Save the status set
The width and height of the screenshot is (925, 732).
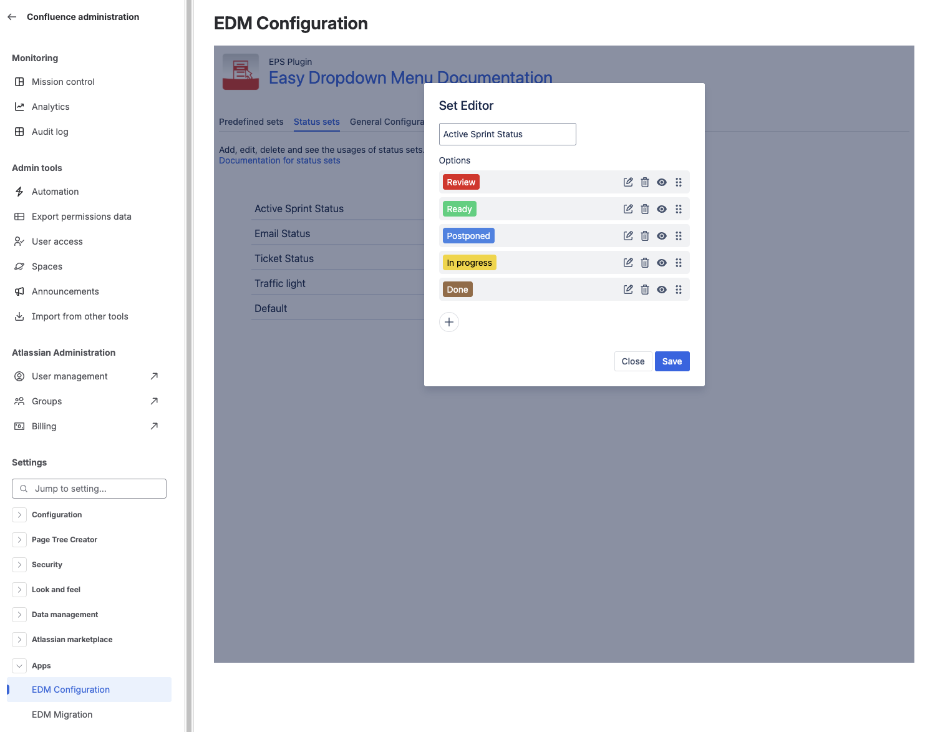[672, 361]
